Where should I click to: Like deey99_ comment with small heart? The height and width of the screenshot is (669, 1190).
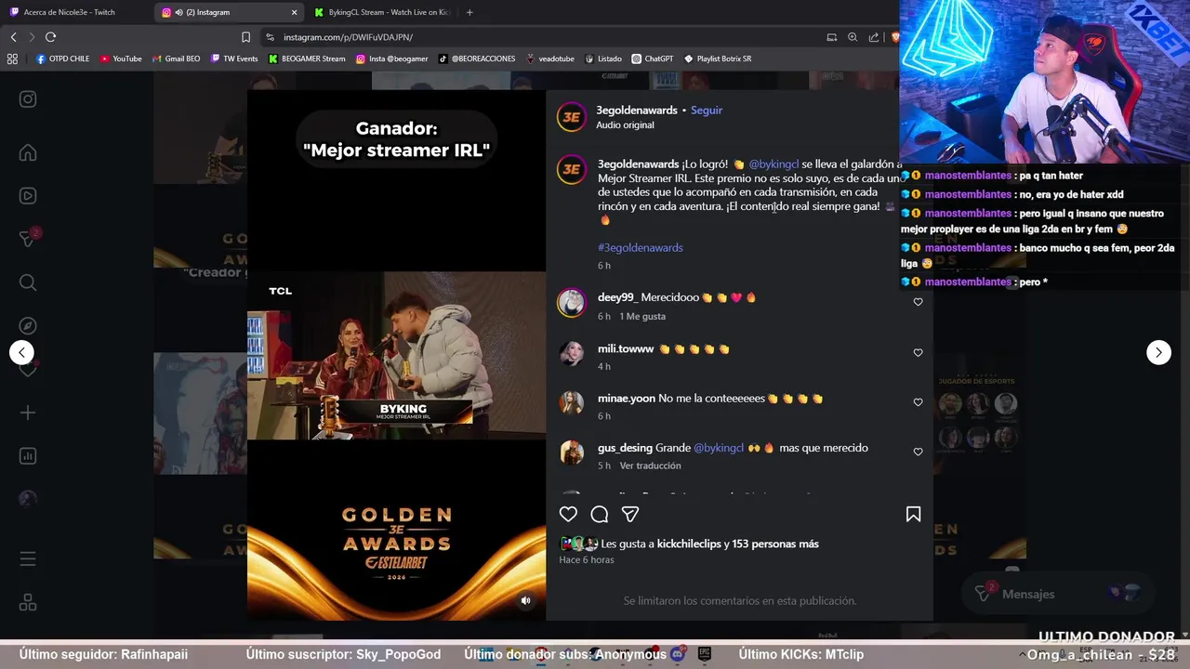tap(918, 302)
